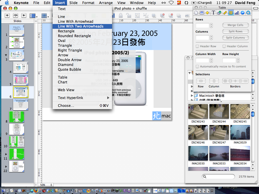Select slide 1 thumbnail in navigator
The image size is (259, 194).
(x=16, y=30)
